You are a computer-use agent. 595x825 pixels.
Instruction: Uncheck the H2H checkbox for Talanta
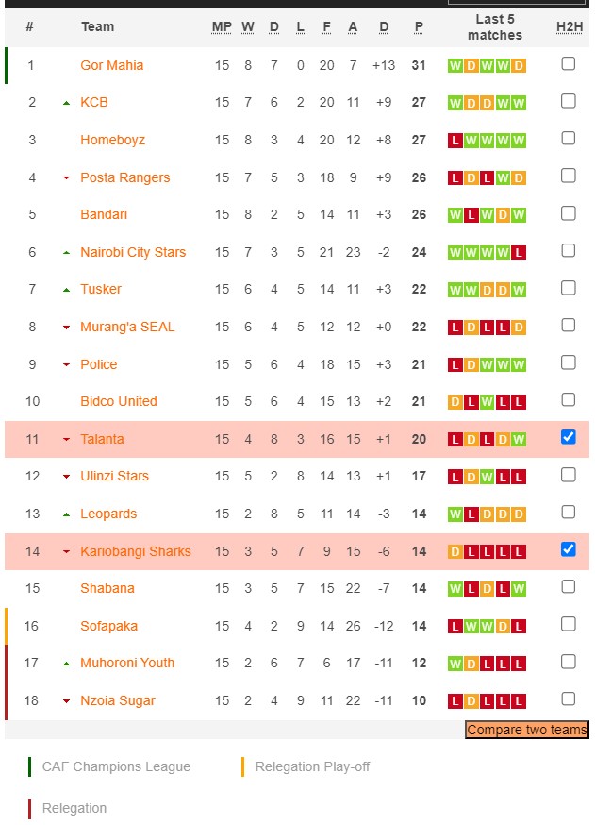coord(568,437)
